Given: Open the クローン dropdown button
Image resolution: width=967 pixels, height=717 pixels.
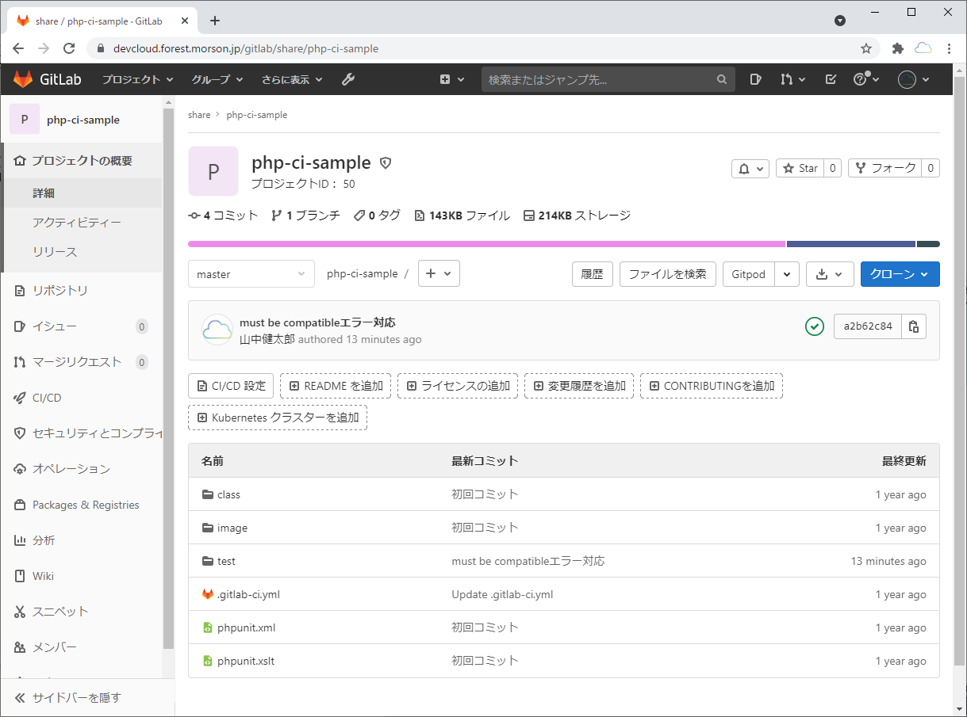Looking at the screenshot, I should (x=900, y=274).
